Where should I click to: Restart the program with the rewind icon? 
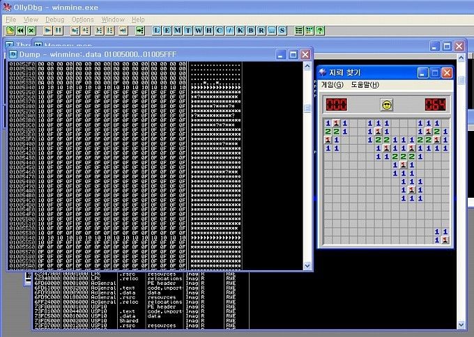coord(20,30)
